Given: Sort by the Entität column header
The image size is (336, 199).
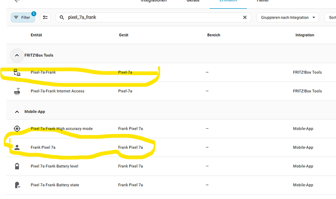Looking at the screenshot, I should [36, 35].
